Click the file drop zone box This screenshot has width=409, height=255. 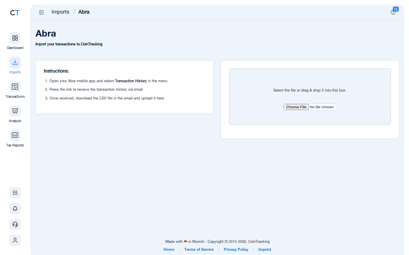tap(310, 97)
